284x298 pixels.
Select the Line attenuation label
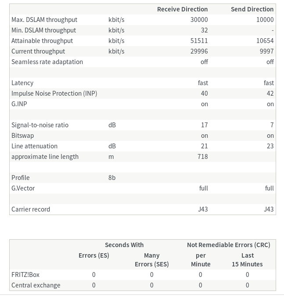click(34, 146)
